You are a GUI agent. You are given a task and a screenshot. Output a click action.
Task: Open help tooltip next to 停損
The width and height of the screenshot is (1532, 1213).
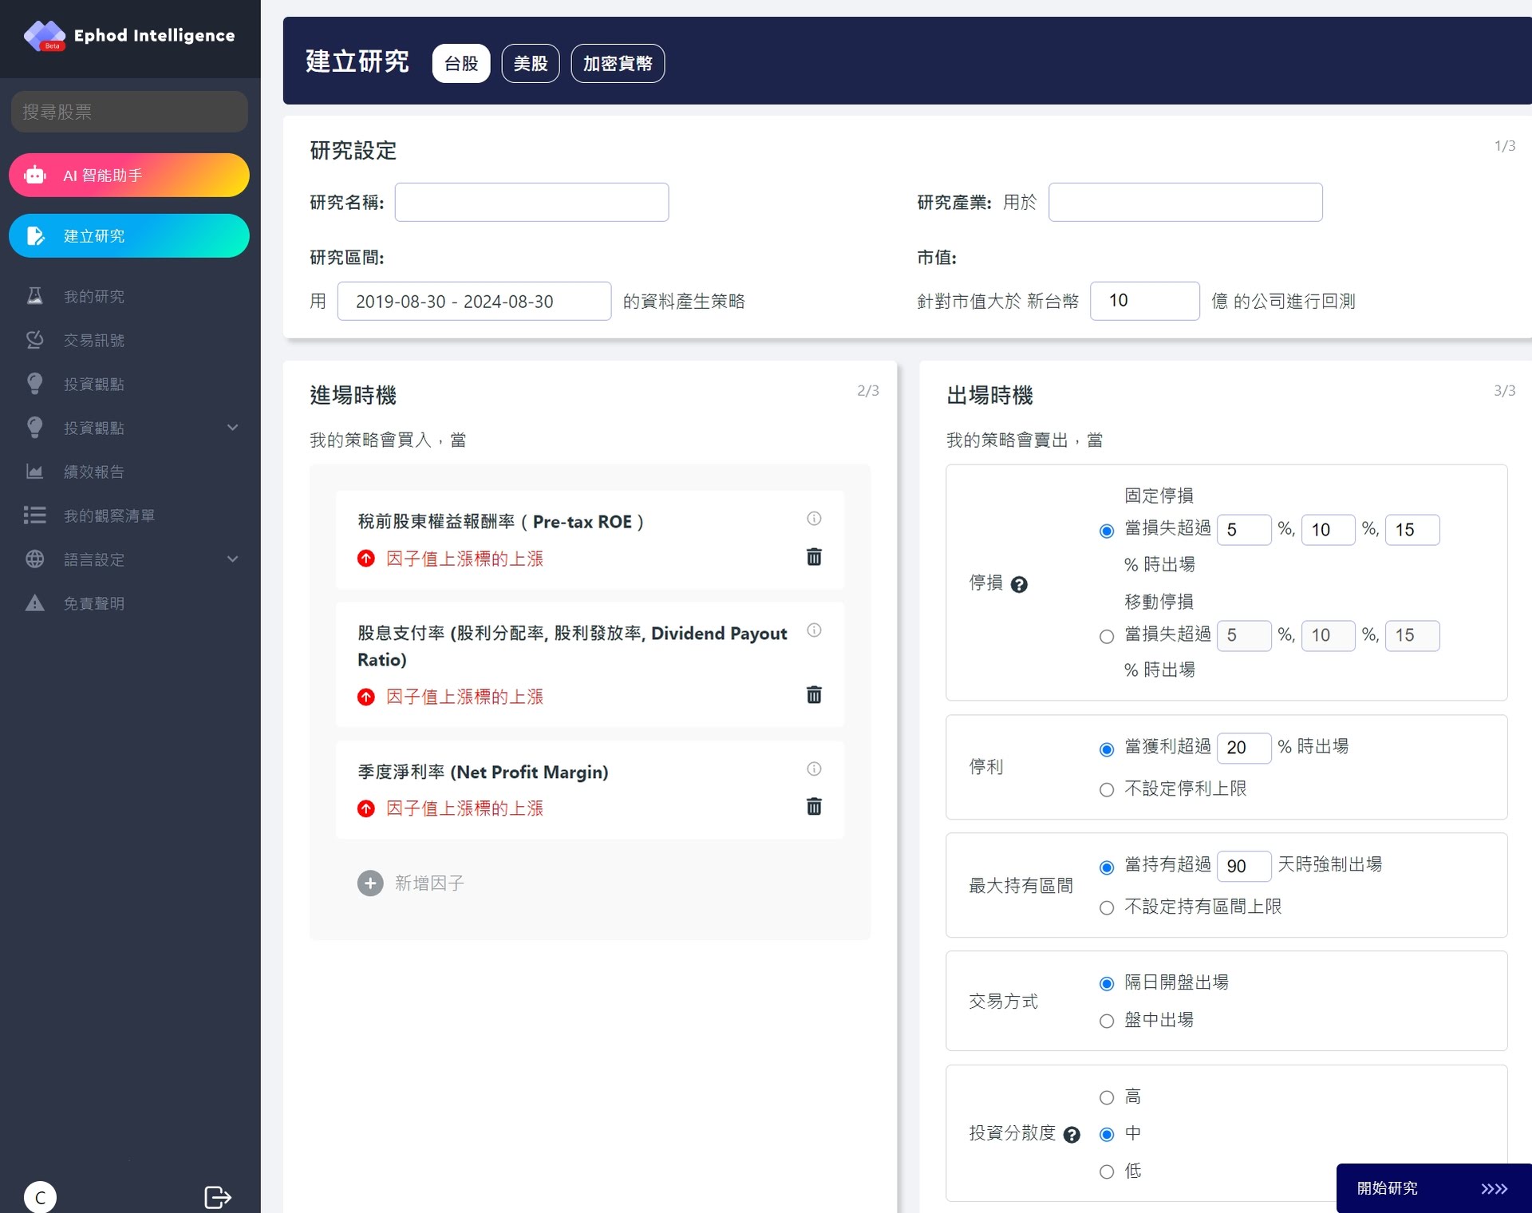(1019, 584)
